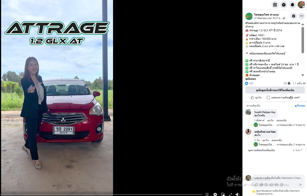Open video quality speech-bubble icon
The height and width of the screenshot is (196, 307).
(207, 194)
